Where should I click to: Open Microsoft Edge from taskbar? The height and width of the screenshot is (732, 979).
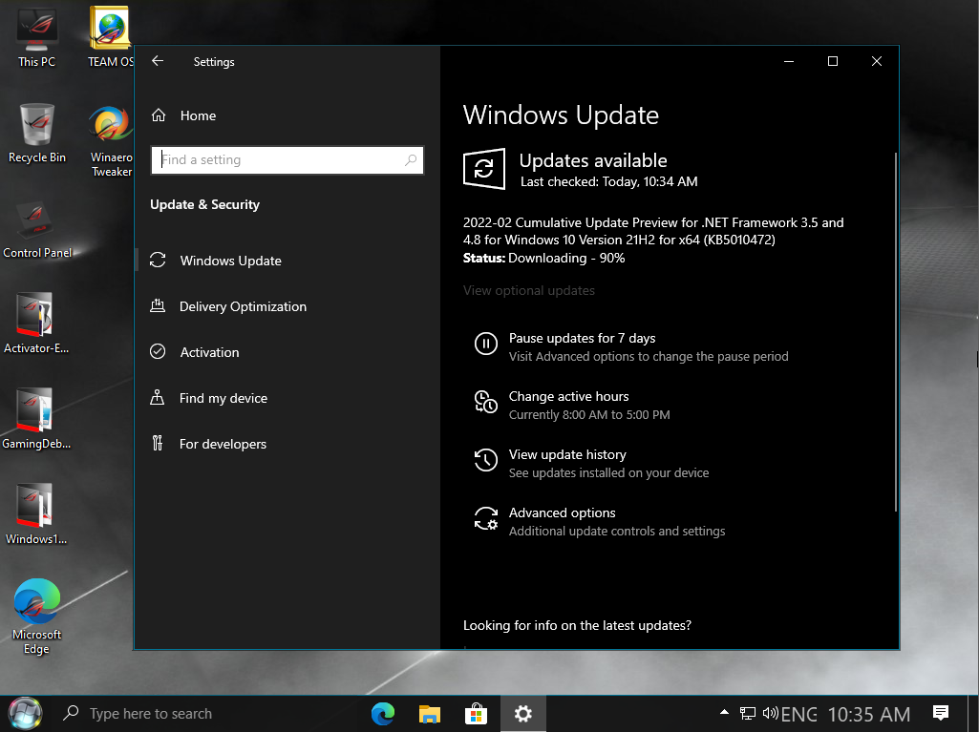point(383,713)
